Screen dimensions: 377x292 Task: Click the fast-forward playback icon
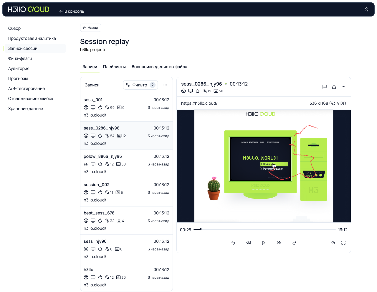279,243
